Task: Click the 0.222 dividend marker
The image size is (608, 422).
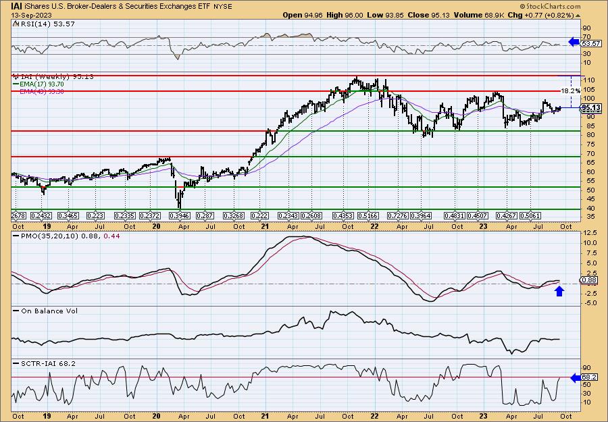Action: (260, 215)
